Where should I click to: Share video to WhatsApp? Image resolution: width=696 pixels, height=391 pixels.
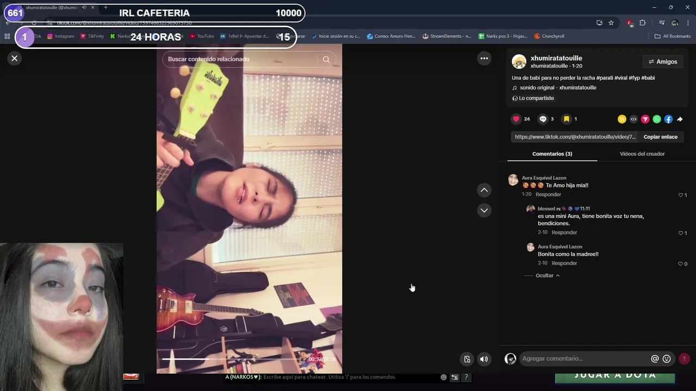pyautogui.click(x=657, y=119)
